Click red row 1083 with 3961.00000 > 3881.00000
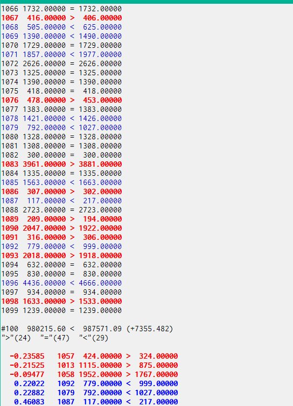 (x=61, y=164)
